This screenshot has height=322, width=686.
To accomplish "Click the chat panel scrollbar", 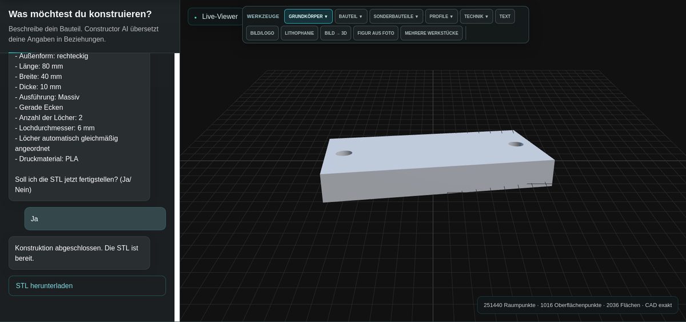I will click(177, 187).
